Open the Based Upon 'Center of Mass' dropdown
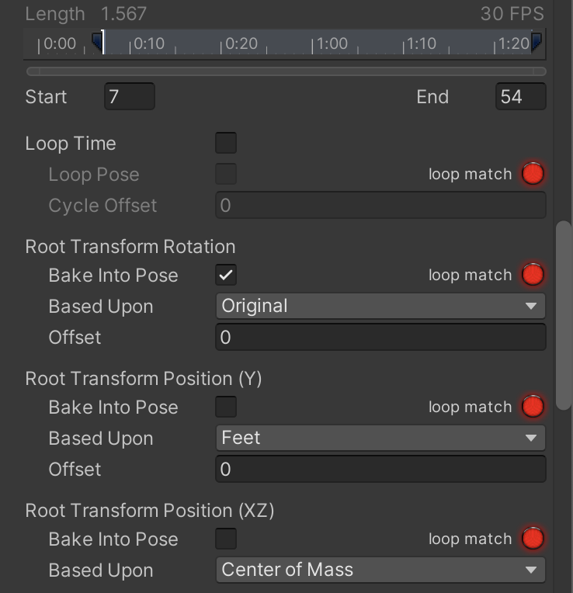This screenshot has width=573, height=593. click(x=380, y=570)
